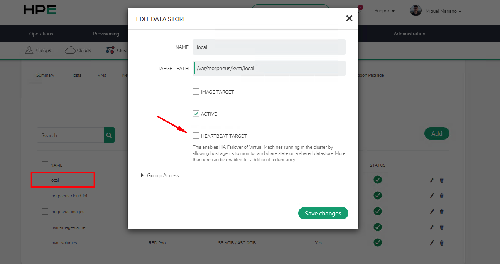Click the edit pencil for morpheus-images row
Viewport: 500px width, 264px height.
tap(432, 212)
